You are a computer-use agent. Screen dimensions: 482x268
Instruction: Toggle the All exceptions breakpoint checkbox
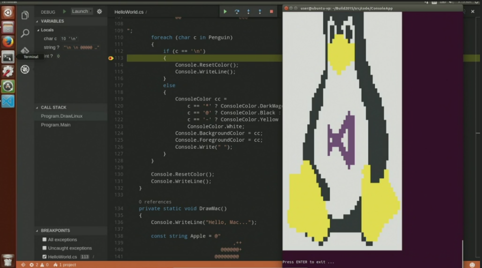[44, 239]
